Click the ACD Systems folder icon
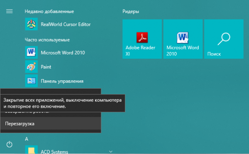This screenshot has width=249, height=154. [31, 150]
